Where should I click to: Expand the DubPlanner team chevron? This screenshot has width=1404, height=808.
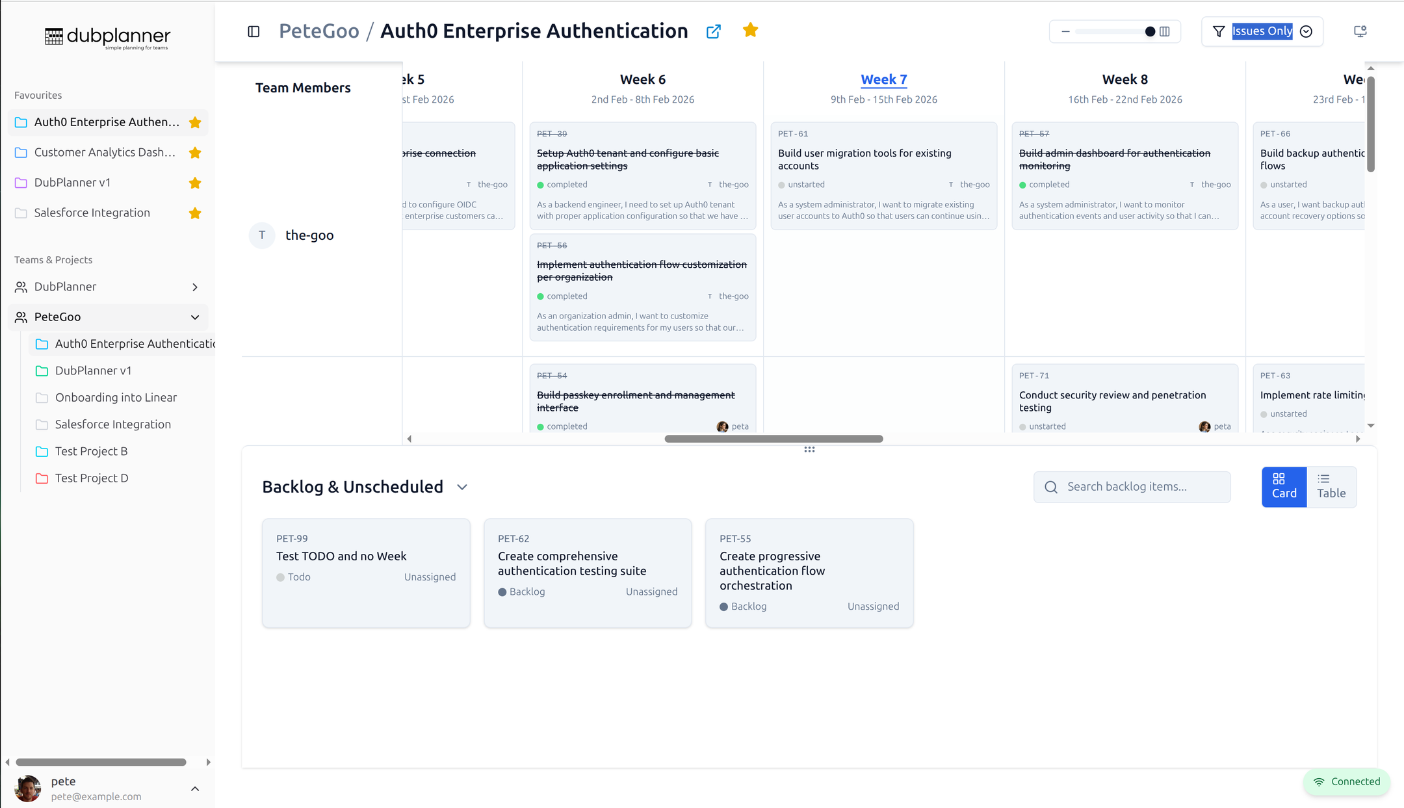tap(195, 287)
